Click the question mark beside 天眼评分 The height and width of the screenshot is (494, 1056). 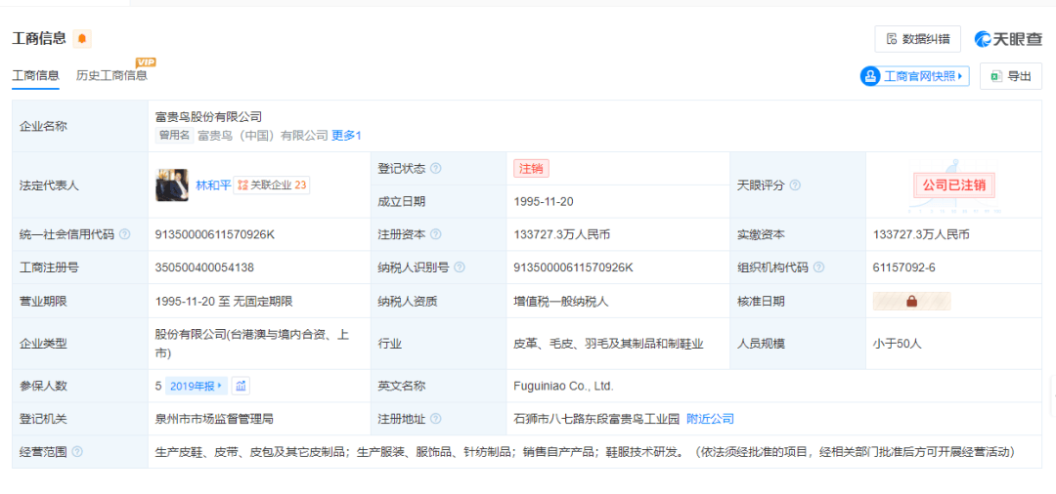[795, 185]
